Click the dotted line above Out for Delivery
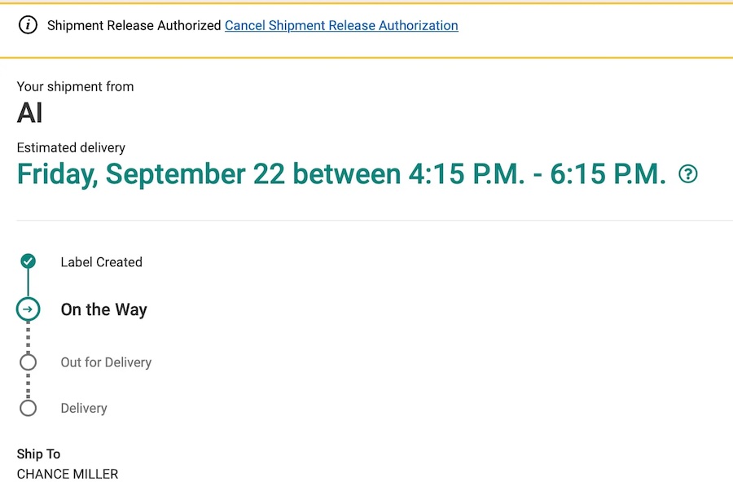This screenshot has width=733, height=482. pyautogui.click(x=28, y=337)
